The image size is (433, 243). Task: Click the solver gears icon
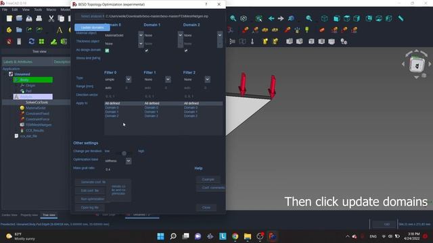coord(344,41)
